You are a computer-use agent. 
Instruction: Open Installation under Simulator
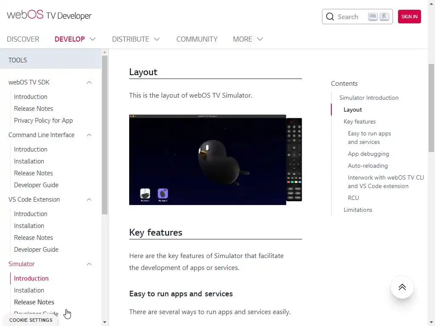click(x=29, y=290)
